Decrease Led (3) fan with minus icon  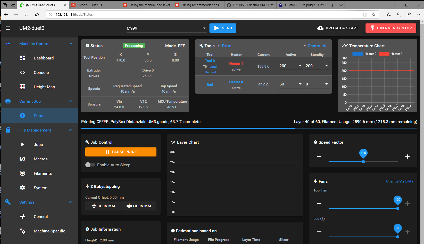pyautogui.click(x=319, y=232)
